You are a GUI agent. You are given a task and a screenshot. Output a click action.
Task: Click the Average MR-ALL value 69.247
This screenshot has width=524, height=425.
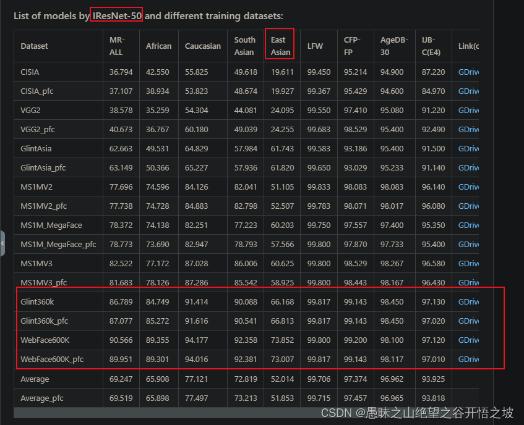(x=121, y=379)
